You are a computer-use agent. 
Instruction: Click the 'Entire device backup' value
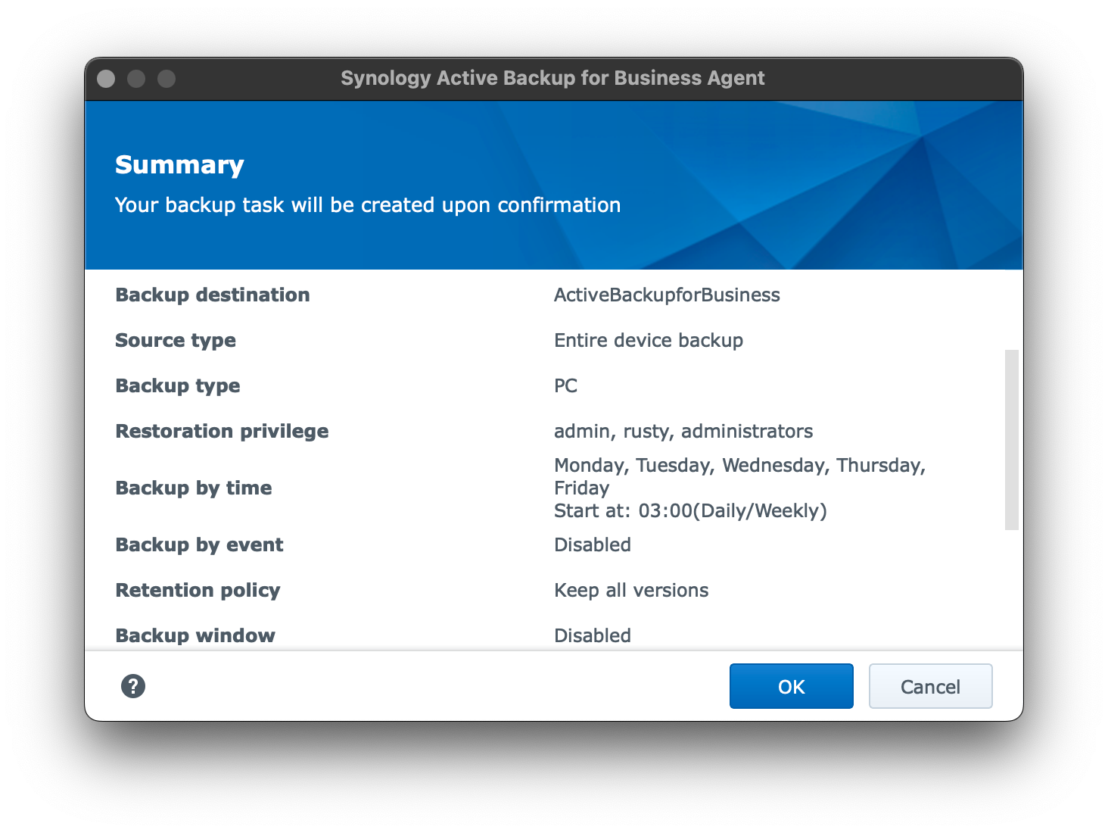click(x=649, y=340)
